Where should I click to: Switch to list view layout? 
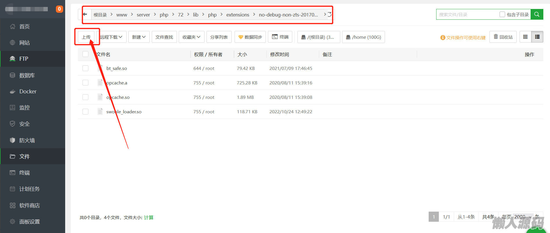tap(537, 37)
